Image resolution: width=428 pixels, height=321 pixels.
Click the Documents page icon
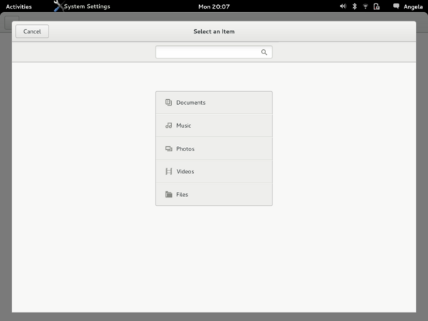[x=168, y=102]
